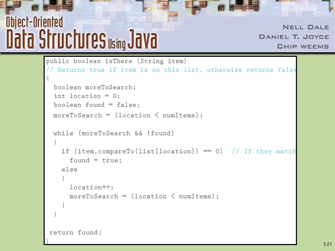The image size is (335, 251).
Task: Select author name 'Daniel T. Joyce'
Action: pyautogui.click(x=294, y=37)
